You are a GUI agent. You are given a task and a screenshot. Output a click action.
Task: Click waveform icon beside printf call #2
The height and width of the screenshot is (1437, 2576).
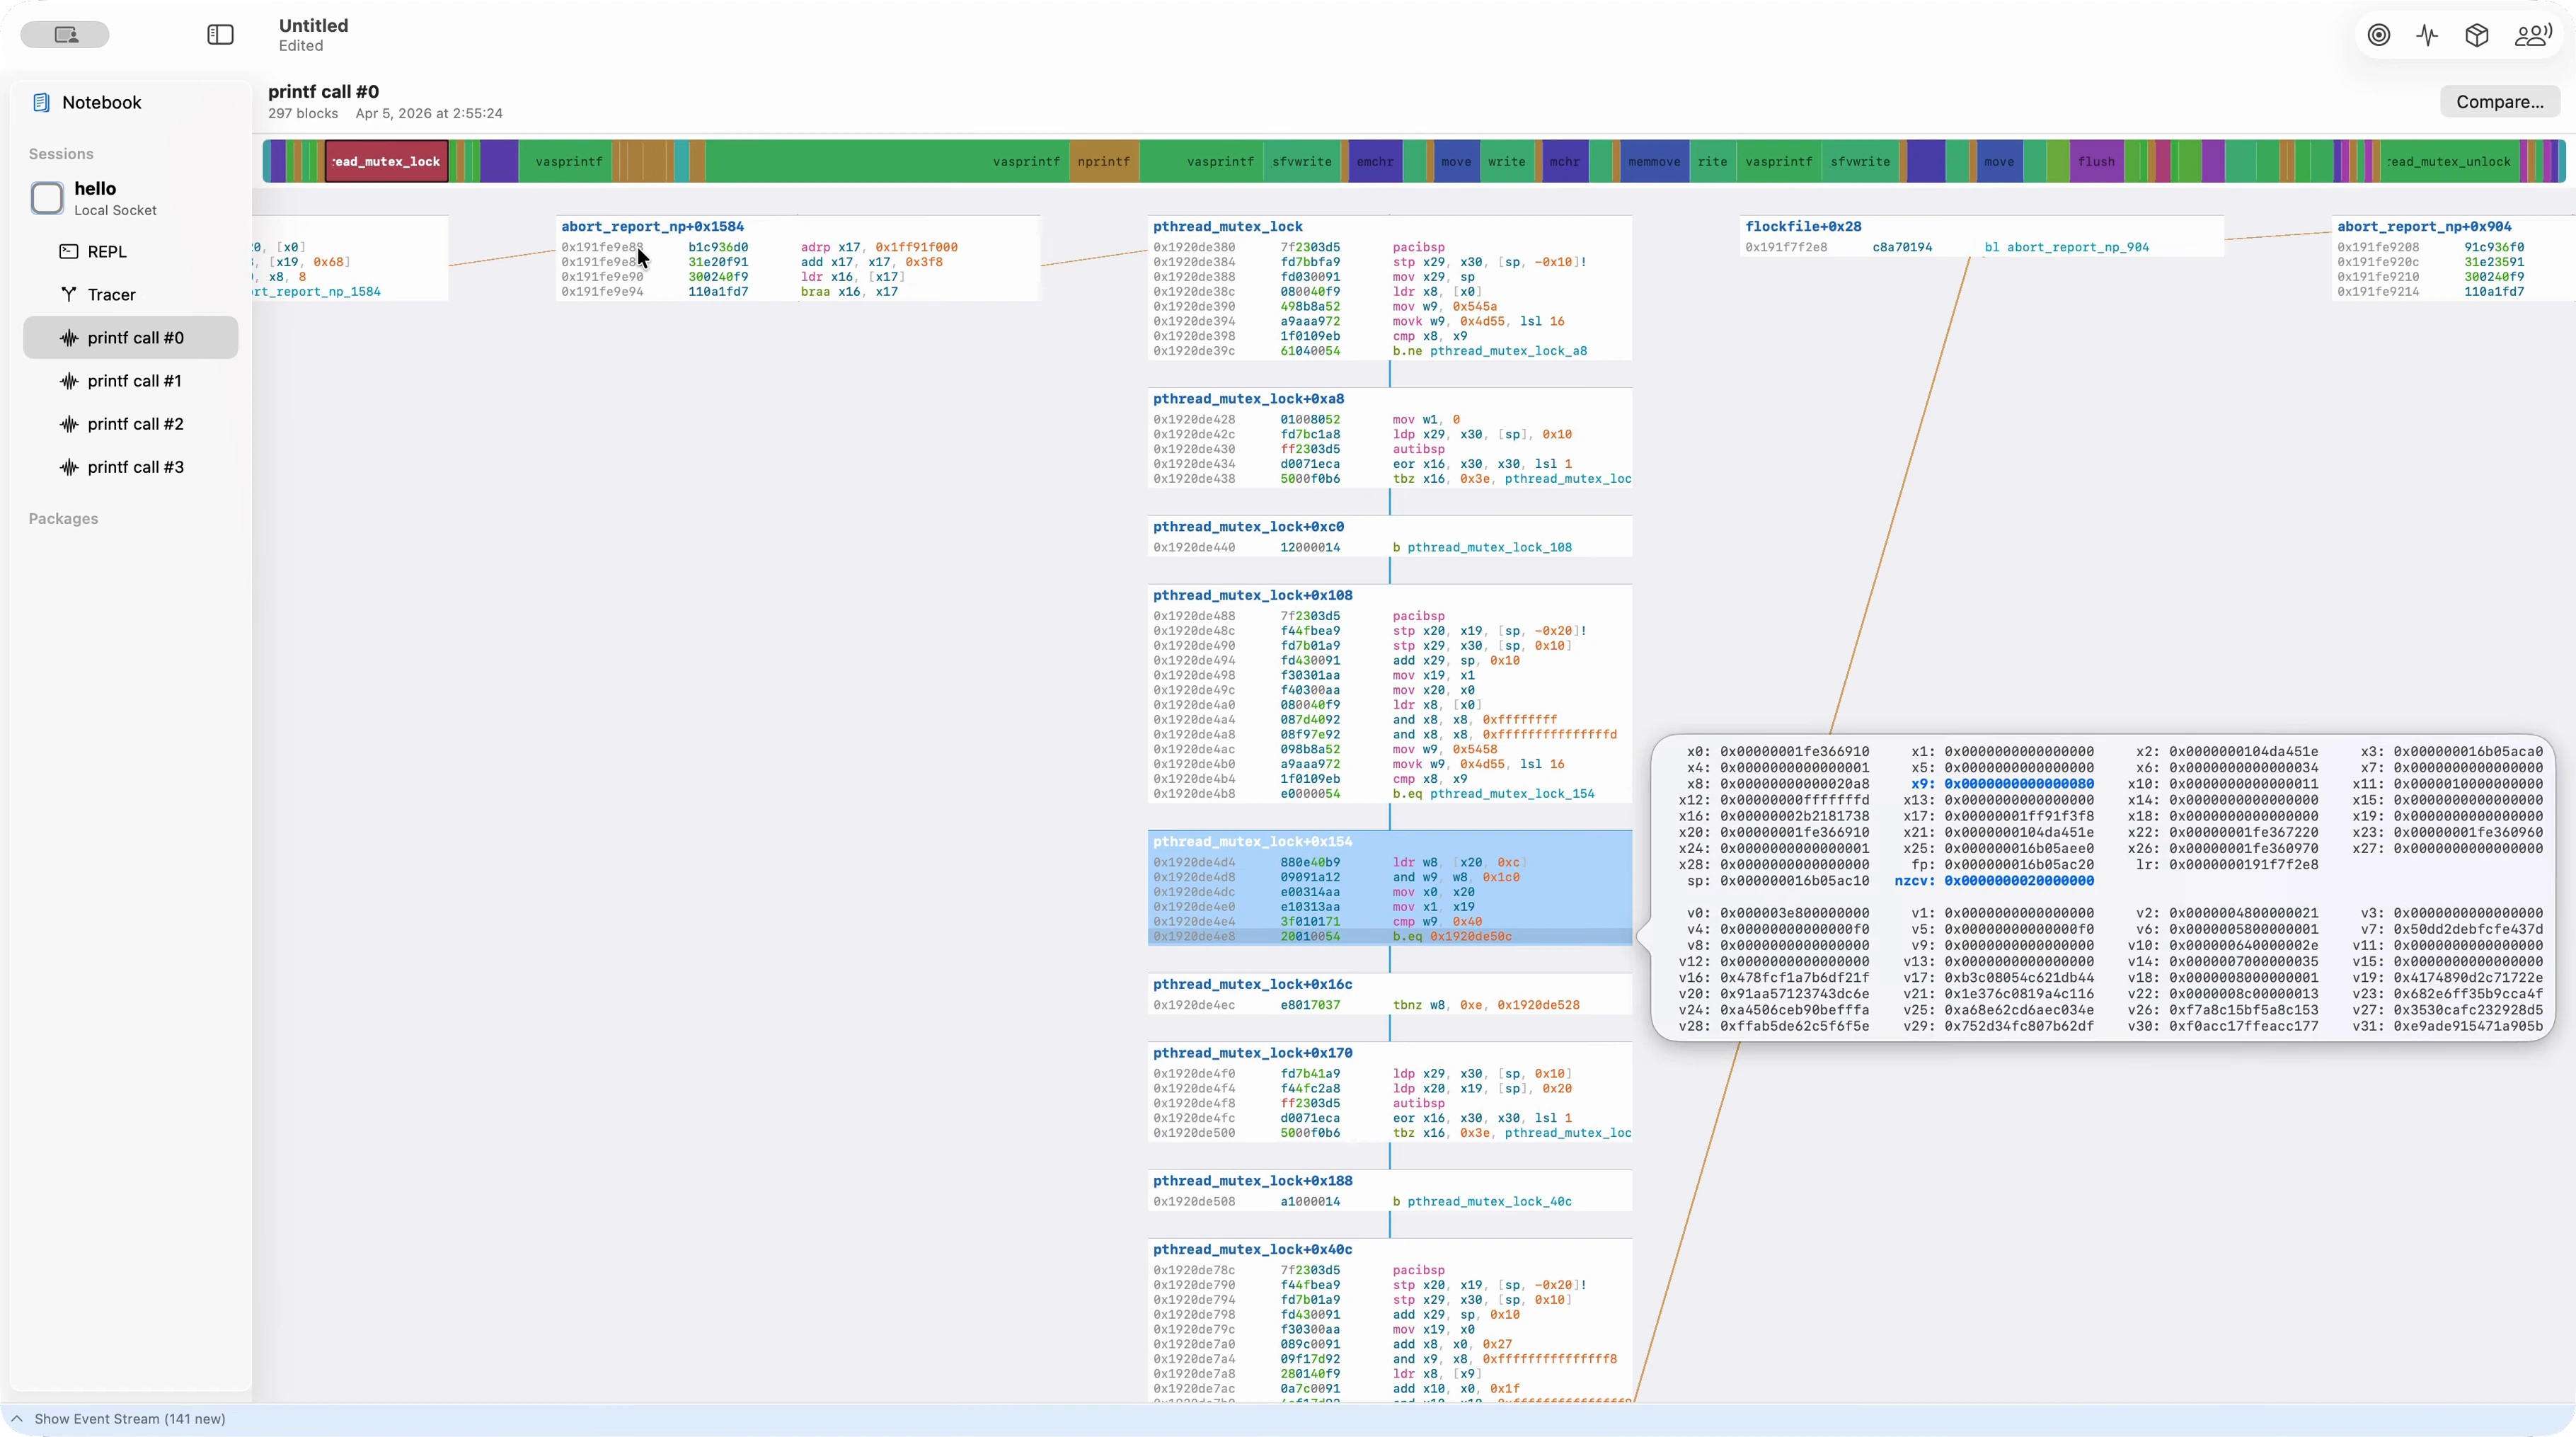coord(69,424)
